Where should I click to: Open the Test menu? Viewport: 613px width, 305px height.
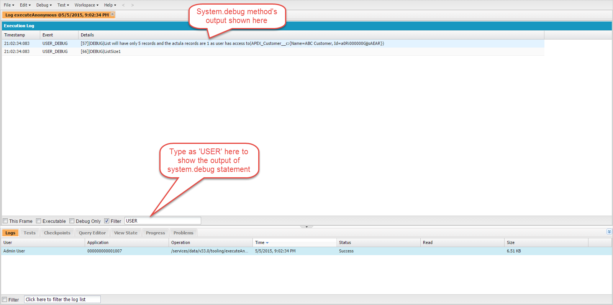[x=63, y=5]
